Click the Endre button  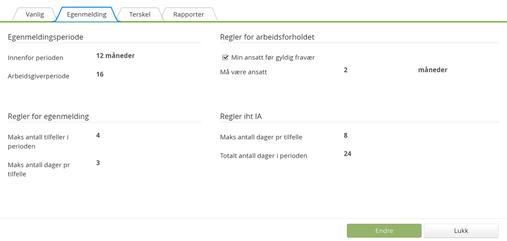coord(384,231)
